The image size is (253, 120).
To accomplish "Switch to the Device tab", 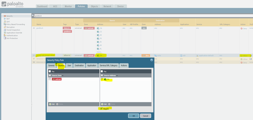I will (120, 6).
